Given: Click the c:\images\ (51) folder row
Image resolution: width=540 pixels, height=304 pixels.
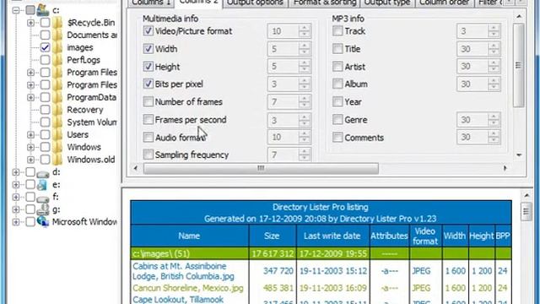Looking at the screenshot, I should click(321, 253).
